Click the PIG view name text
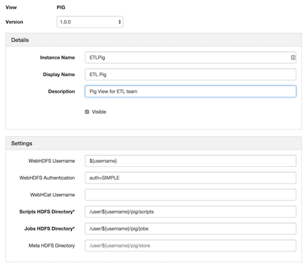Viewport: 306px width, 265px height. tap(61, 7)
